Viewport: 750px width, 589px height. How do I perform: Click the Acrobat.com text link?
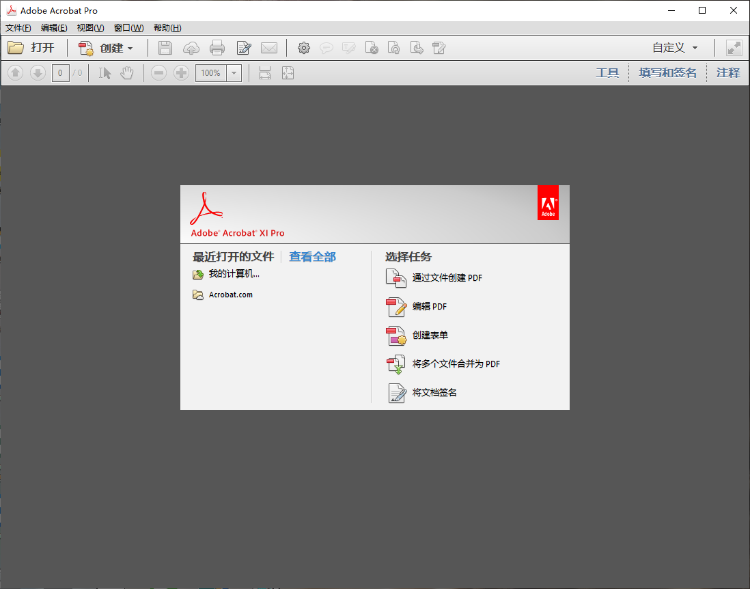[x=231, y=294]
